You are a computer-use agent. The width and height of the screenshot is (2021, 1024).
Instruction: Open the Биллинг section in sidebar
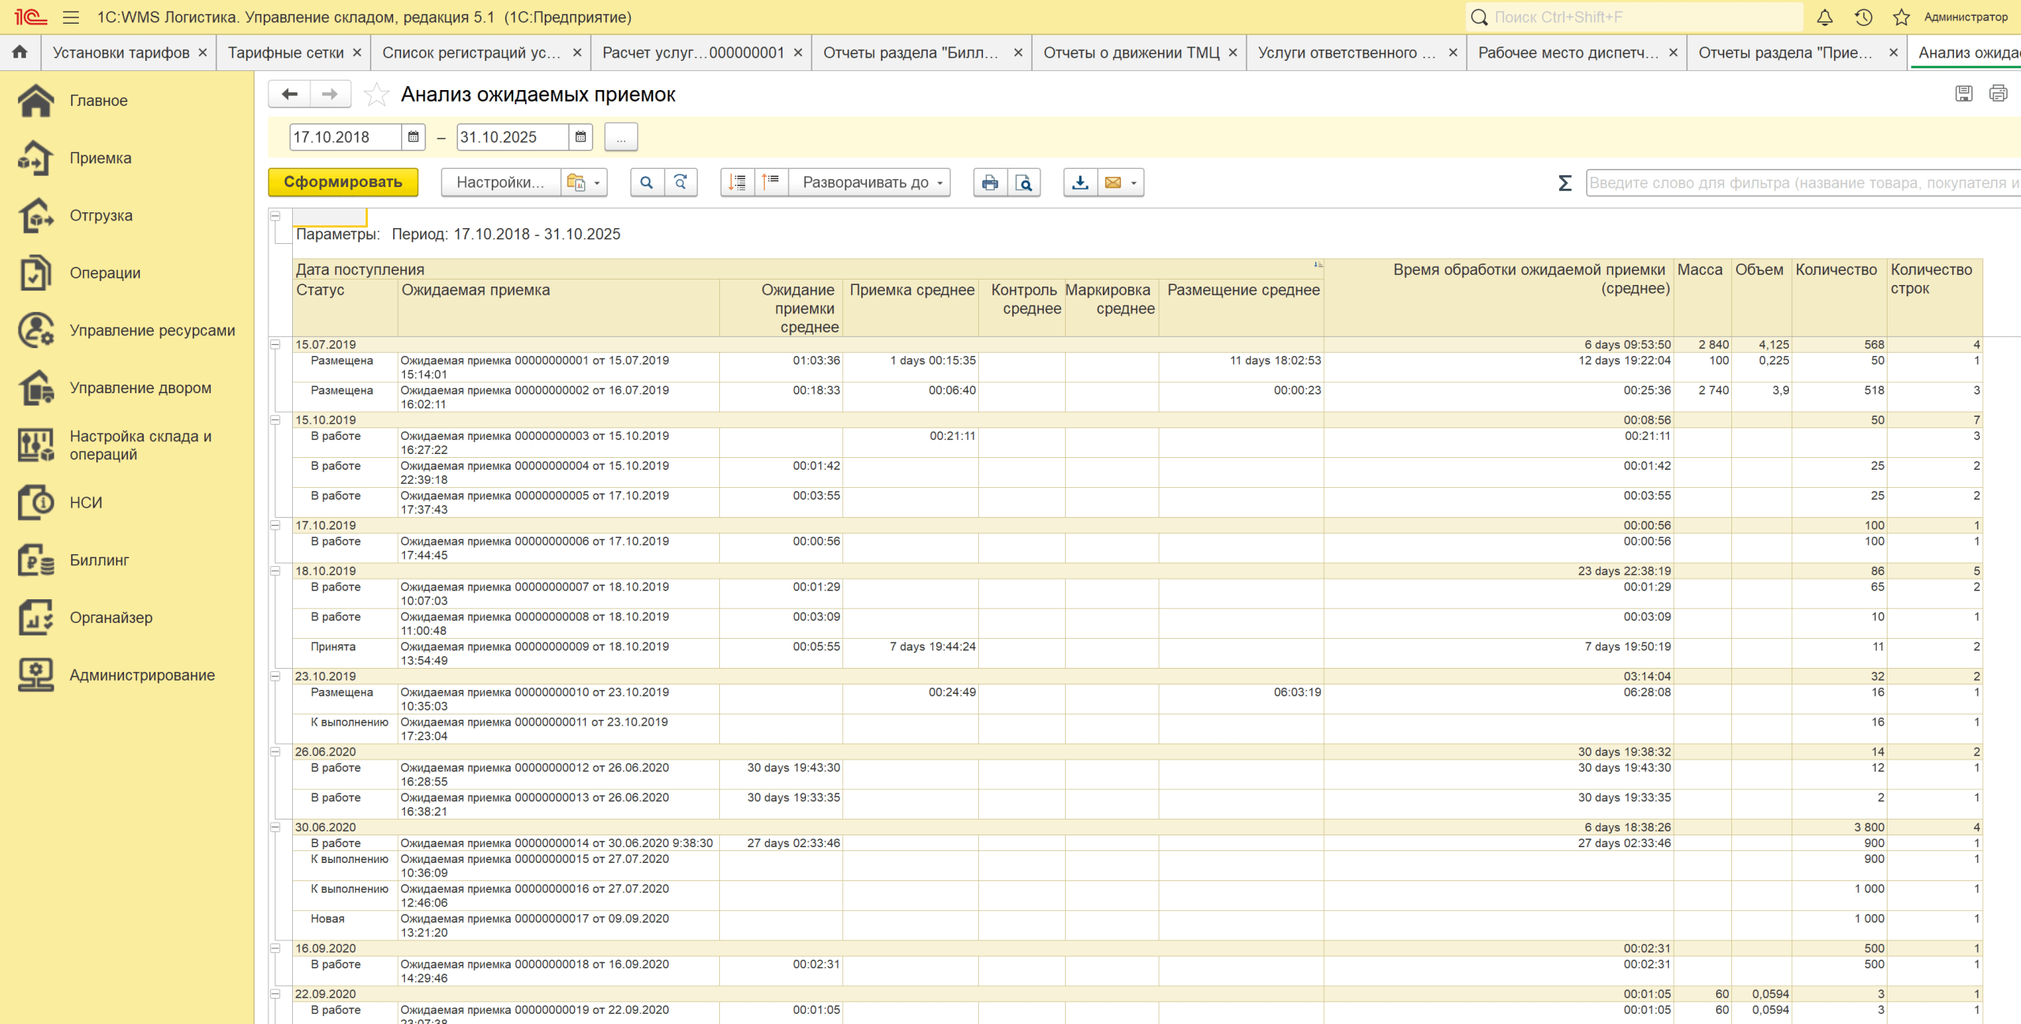point(99,561)
